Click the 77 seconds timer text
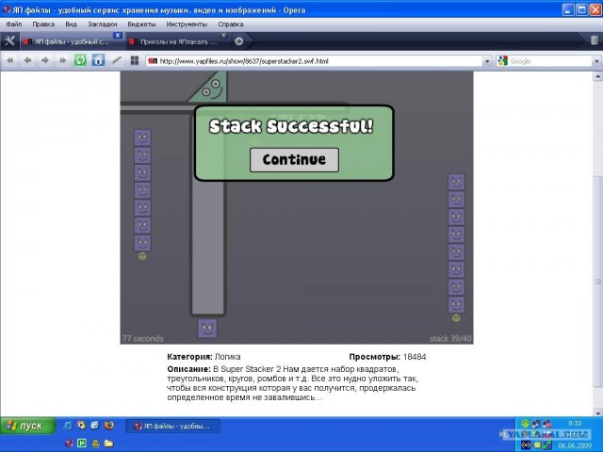This screenshot has height=452, width=603. (142, 339)
